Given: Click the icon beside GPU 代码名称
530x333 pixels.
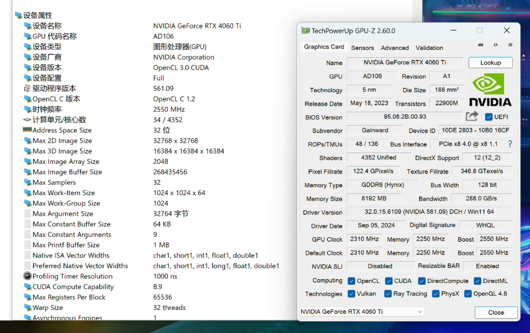Looking at the screenshot, I should click(x=27, y=36).
